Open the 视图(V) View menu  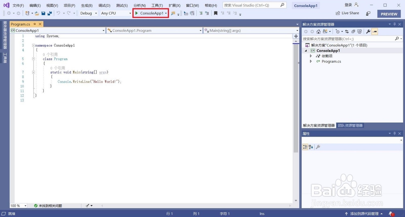pos(52,5)
